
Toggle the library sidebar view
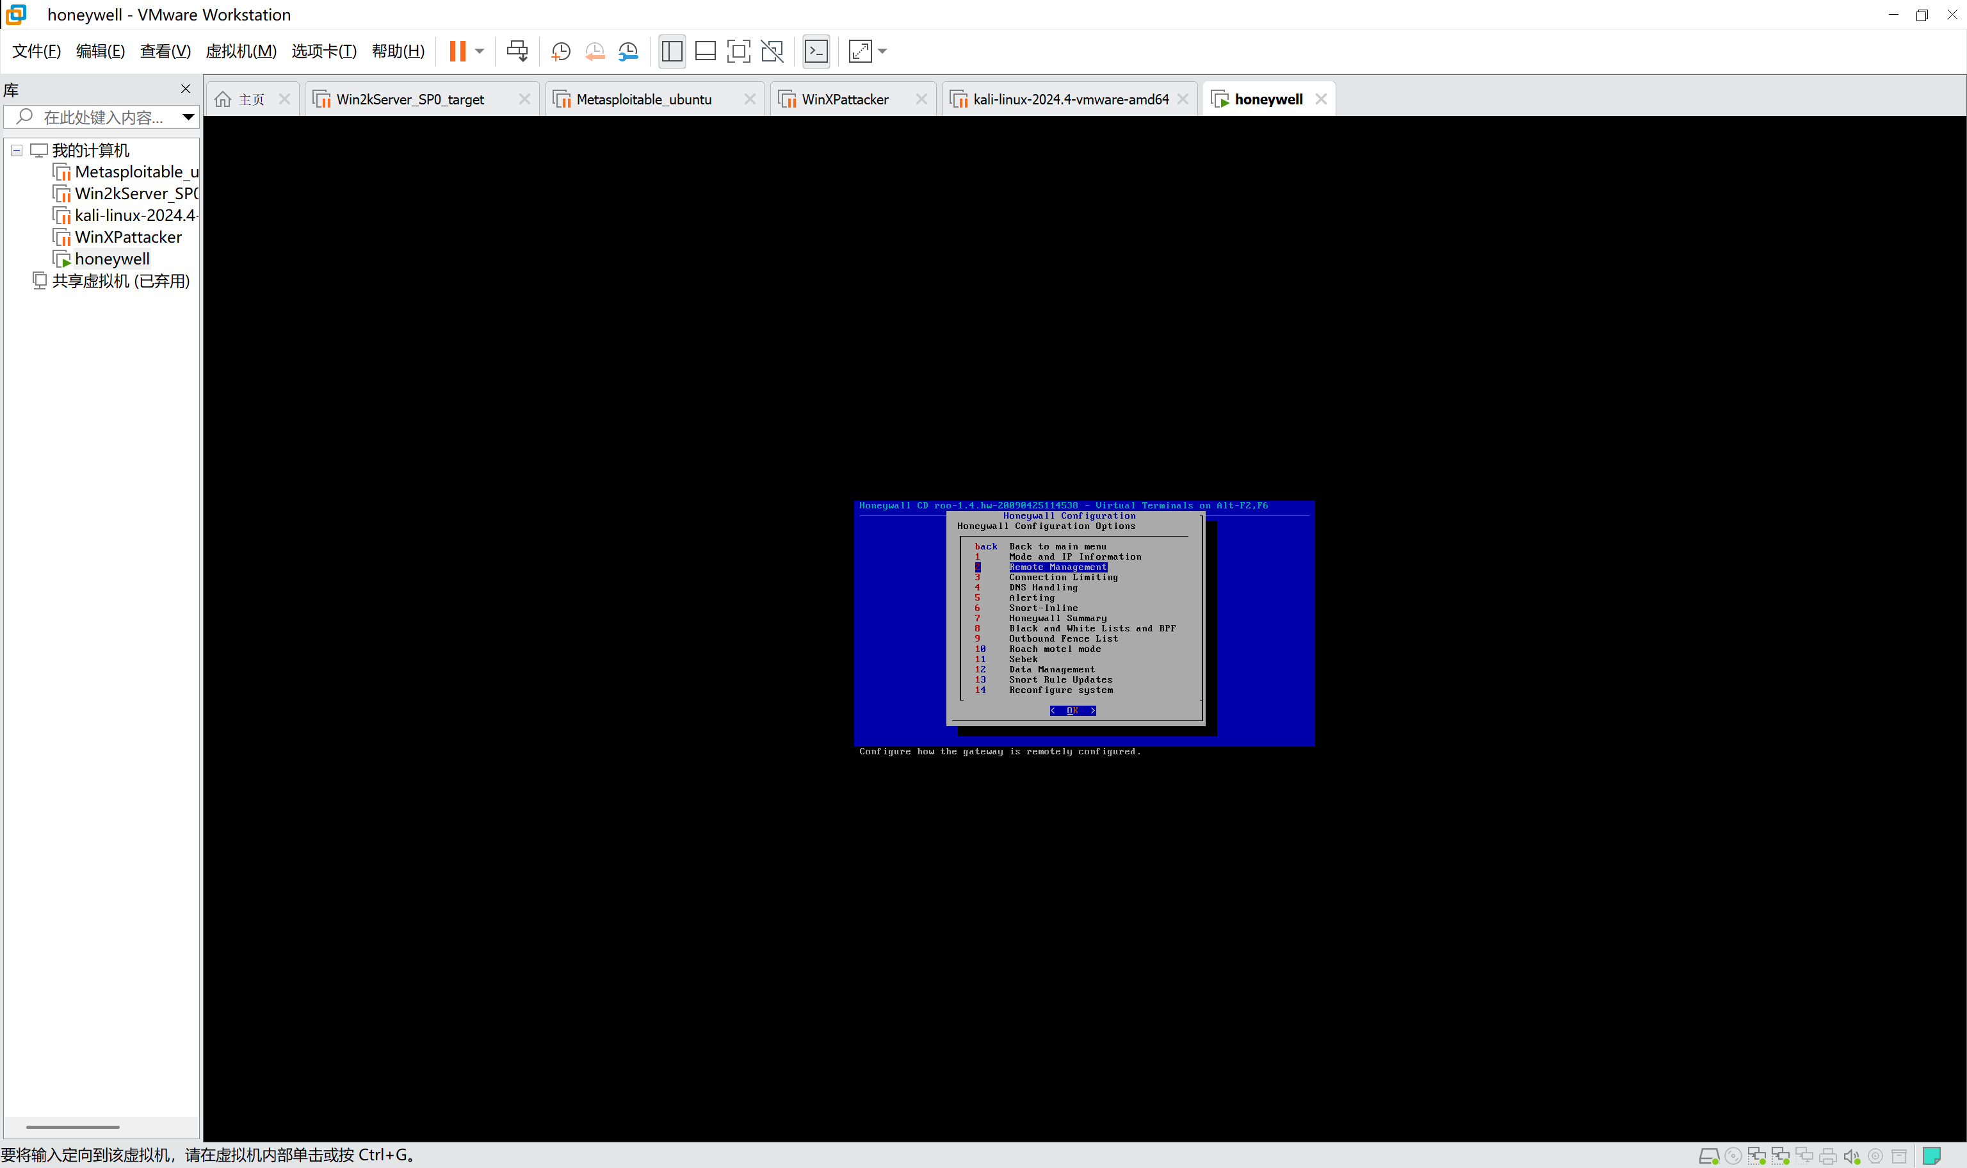point(672,51)
